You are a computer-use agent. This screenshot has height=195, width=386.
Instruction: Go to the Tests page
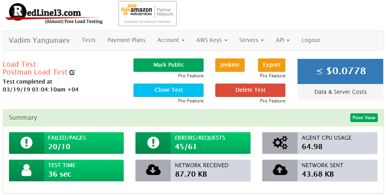point(88,40)
